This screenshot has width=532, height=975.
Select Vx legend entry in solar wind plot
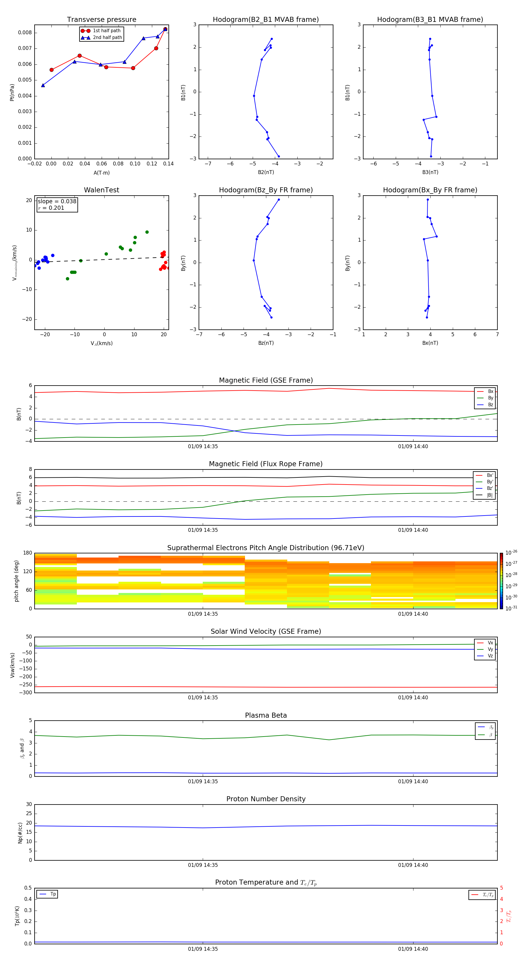pos(485,643)
